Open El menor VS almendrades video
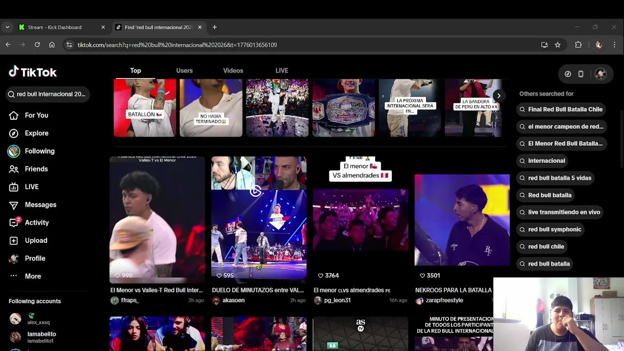The width and height of the screenshot is (624, 351). [360, 219]
